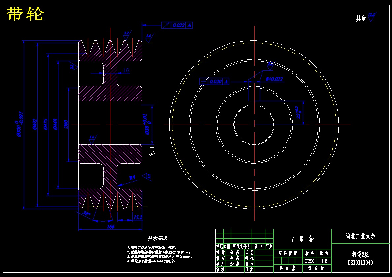Click technical note 3 mentioning 0.4mm
This screenshot has height=277, width=392.
click(x=160, y=257)
